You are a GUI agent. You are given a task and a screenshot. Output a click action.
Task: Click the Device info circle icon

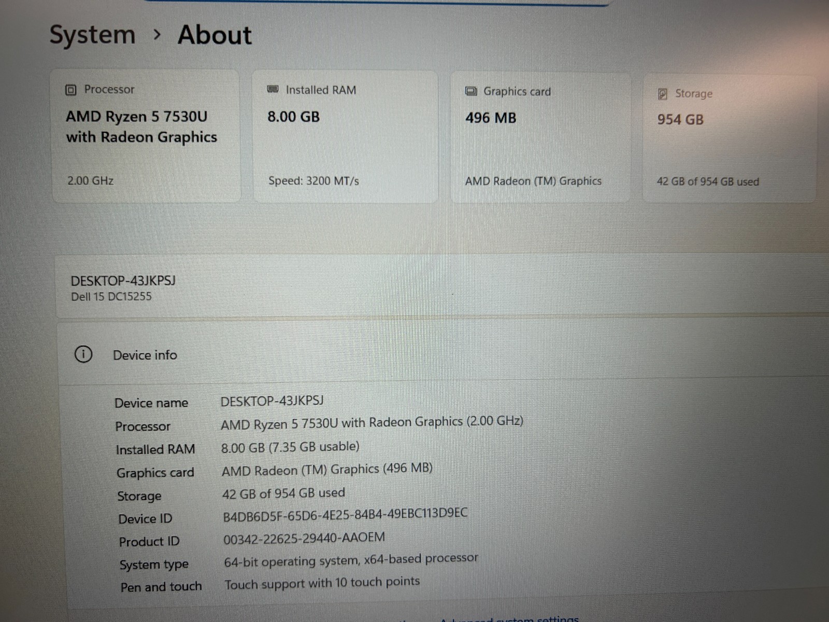[x=83, y=355]
